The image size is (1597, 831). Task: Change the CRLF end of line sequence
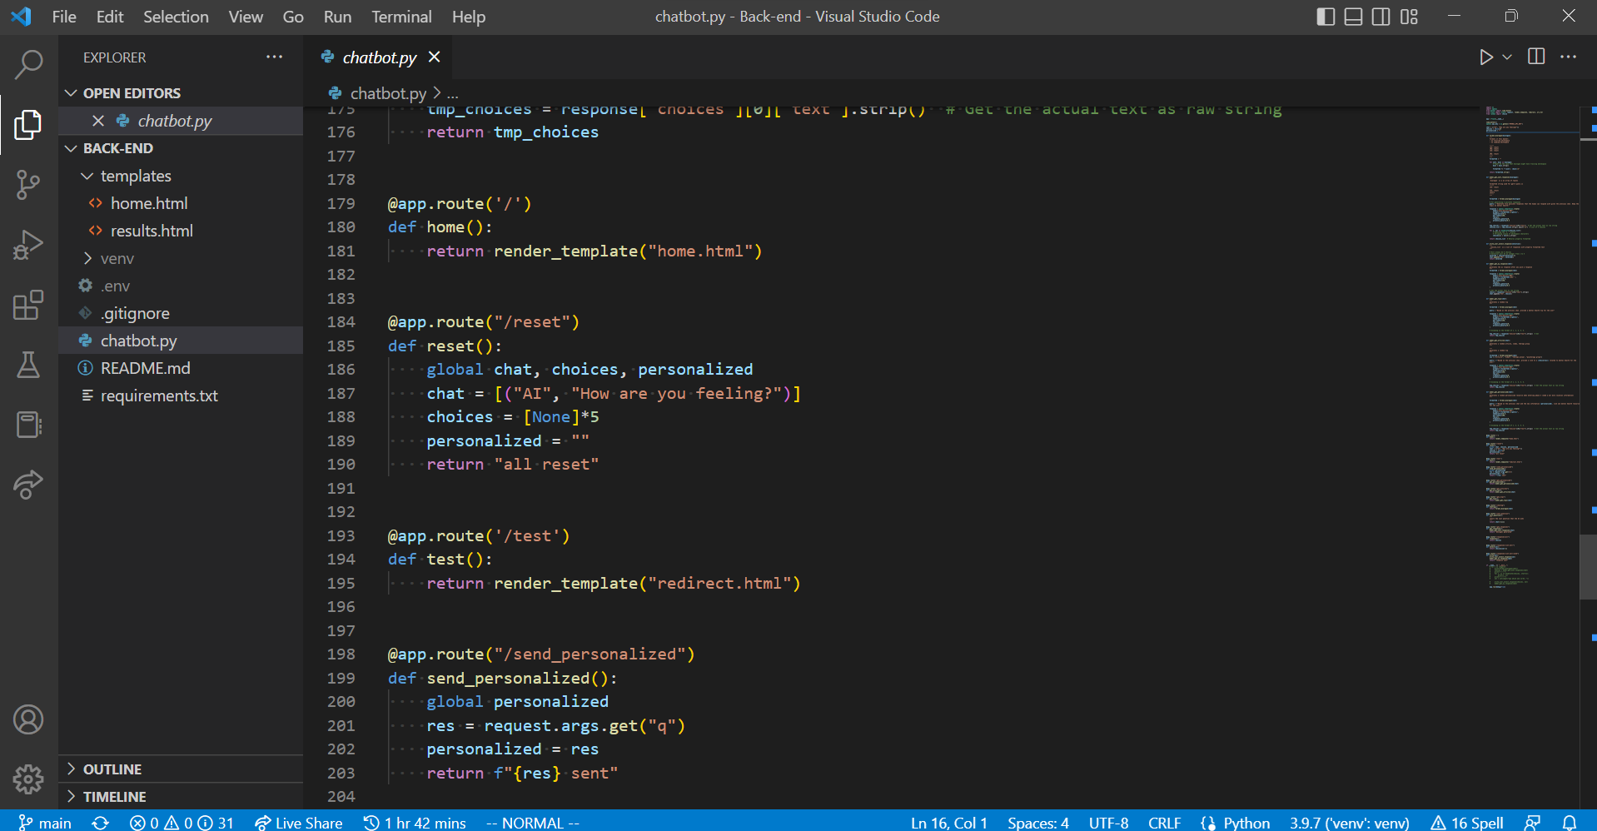(1164, 823)
